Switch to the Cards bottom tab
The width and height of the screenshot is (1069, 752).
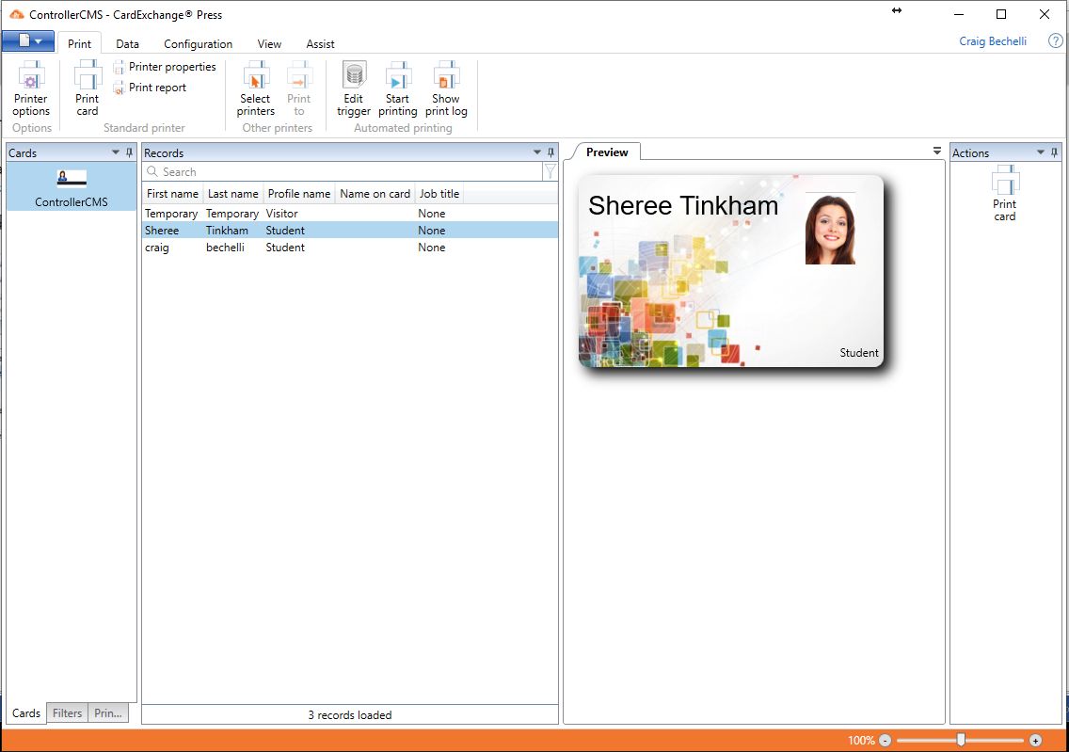(x=26, y=713)
